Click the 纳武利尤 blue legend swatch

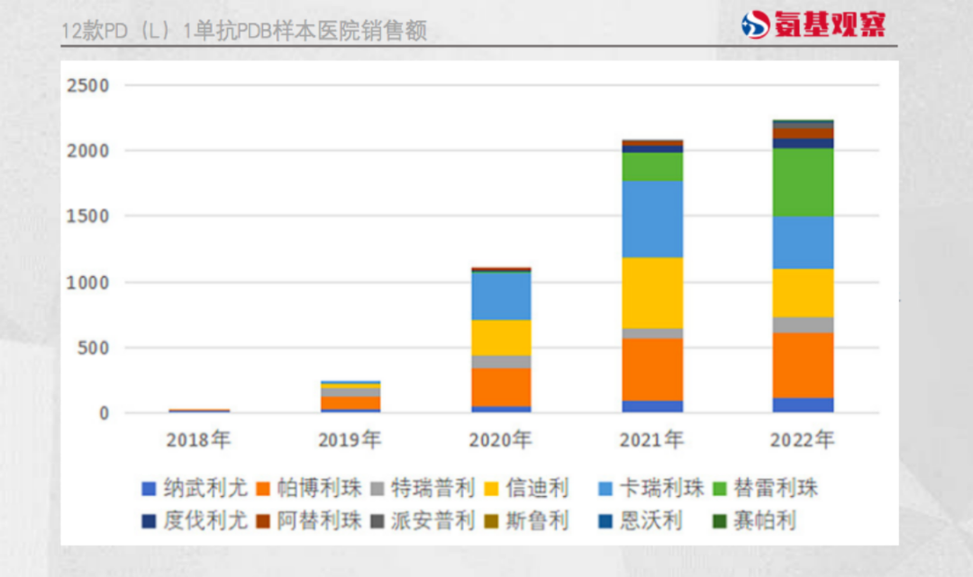(x=149, y=489)
